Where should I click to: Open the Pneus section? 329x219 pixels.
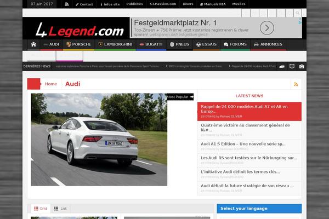point(179,44)
